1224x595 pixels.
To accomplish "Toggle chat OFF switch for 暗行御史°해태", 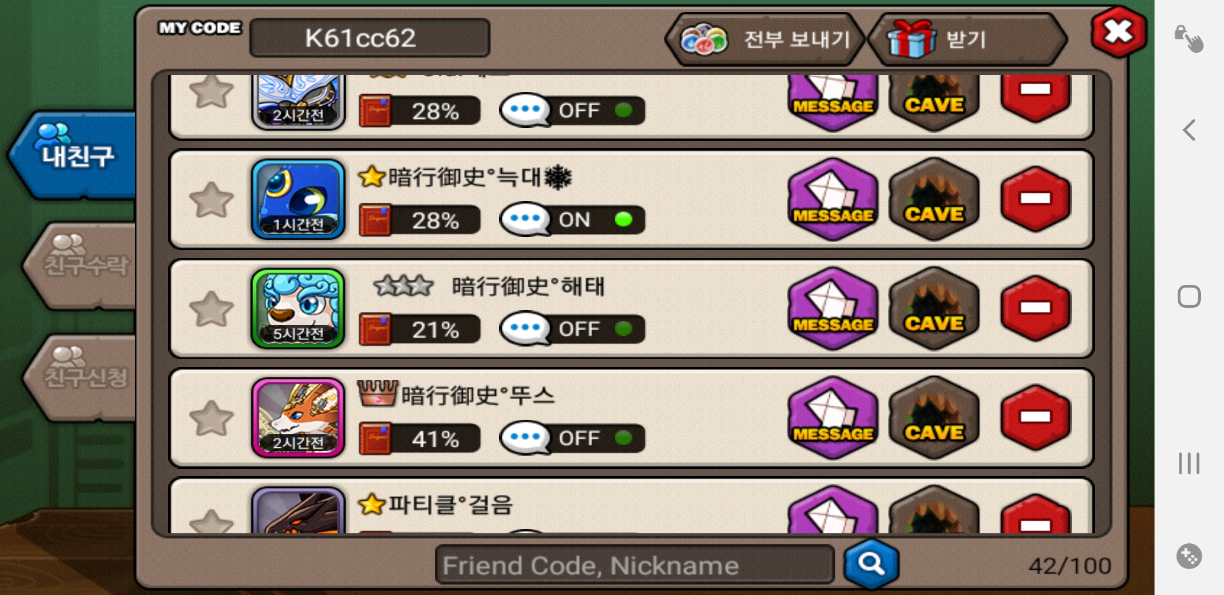I will (572, 329).
